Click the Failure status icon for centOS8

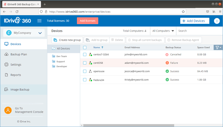[x=167, y=63]
